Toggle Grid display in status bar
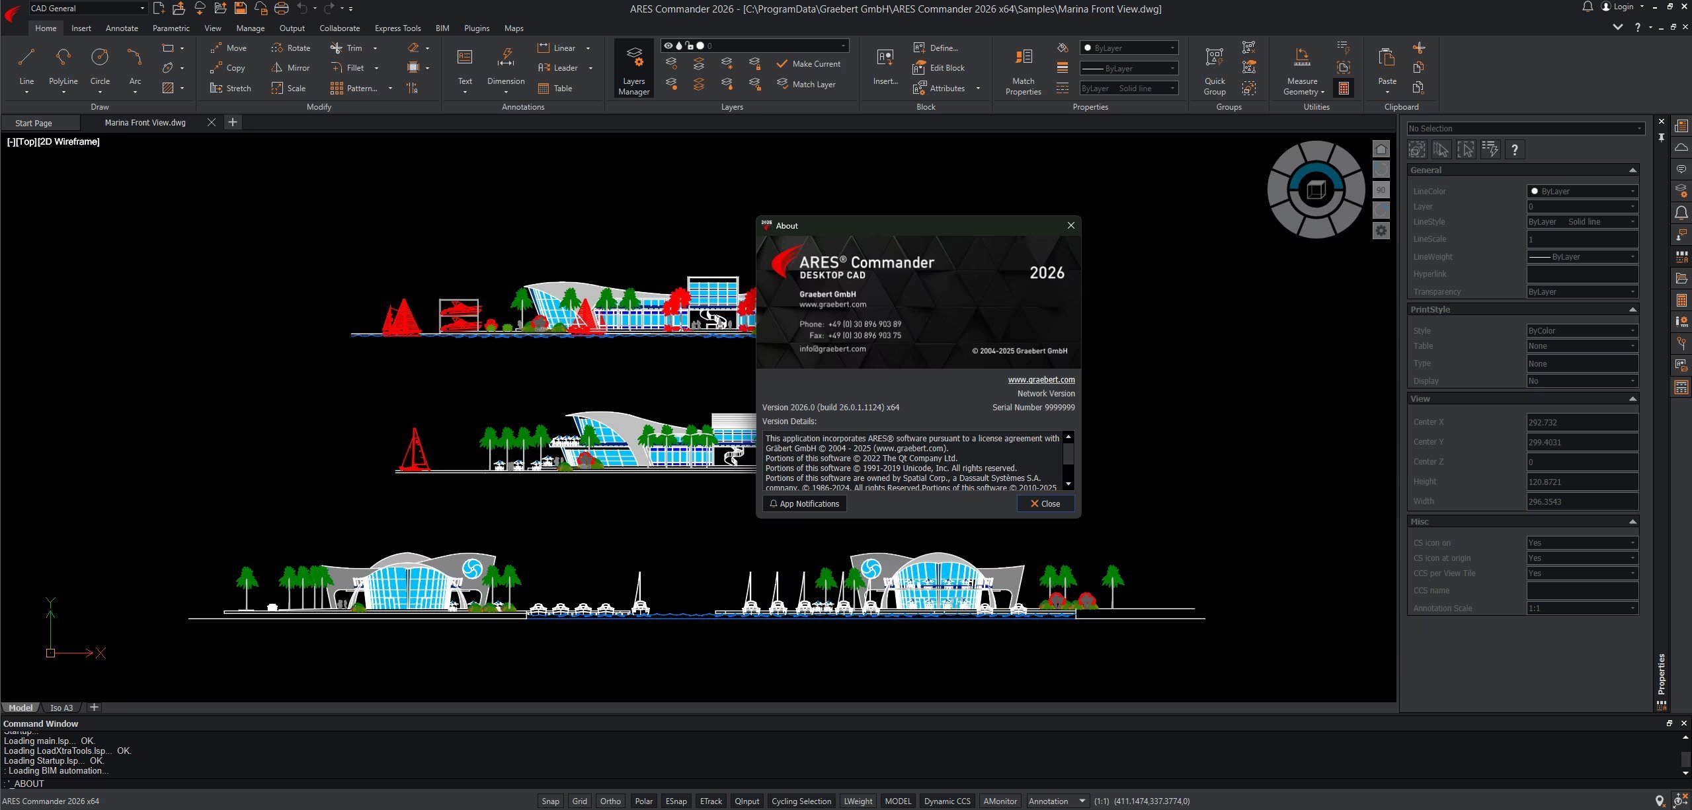Viewport: 1692px width, 810px height. [579, 801]
